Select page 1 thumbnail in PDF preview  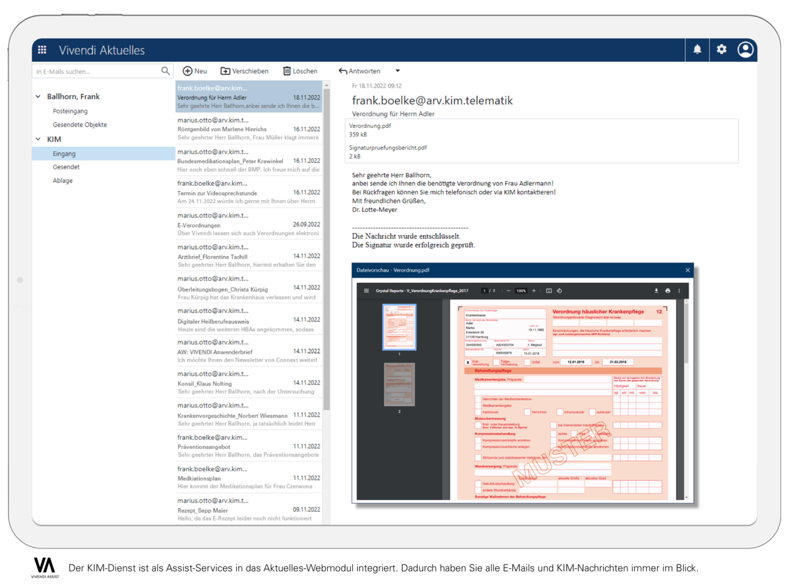399,327
